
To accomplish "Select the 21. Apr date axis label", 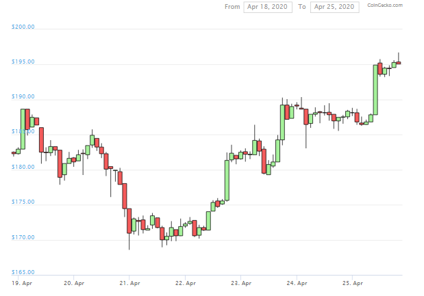I will coord(130,282).
